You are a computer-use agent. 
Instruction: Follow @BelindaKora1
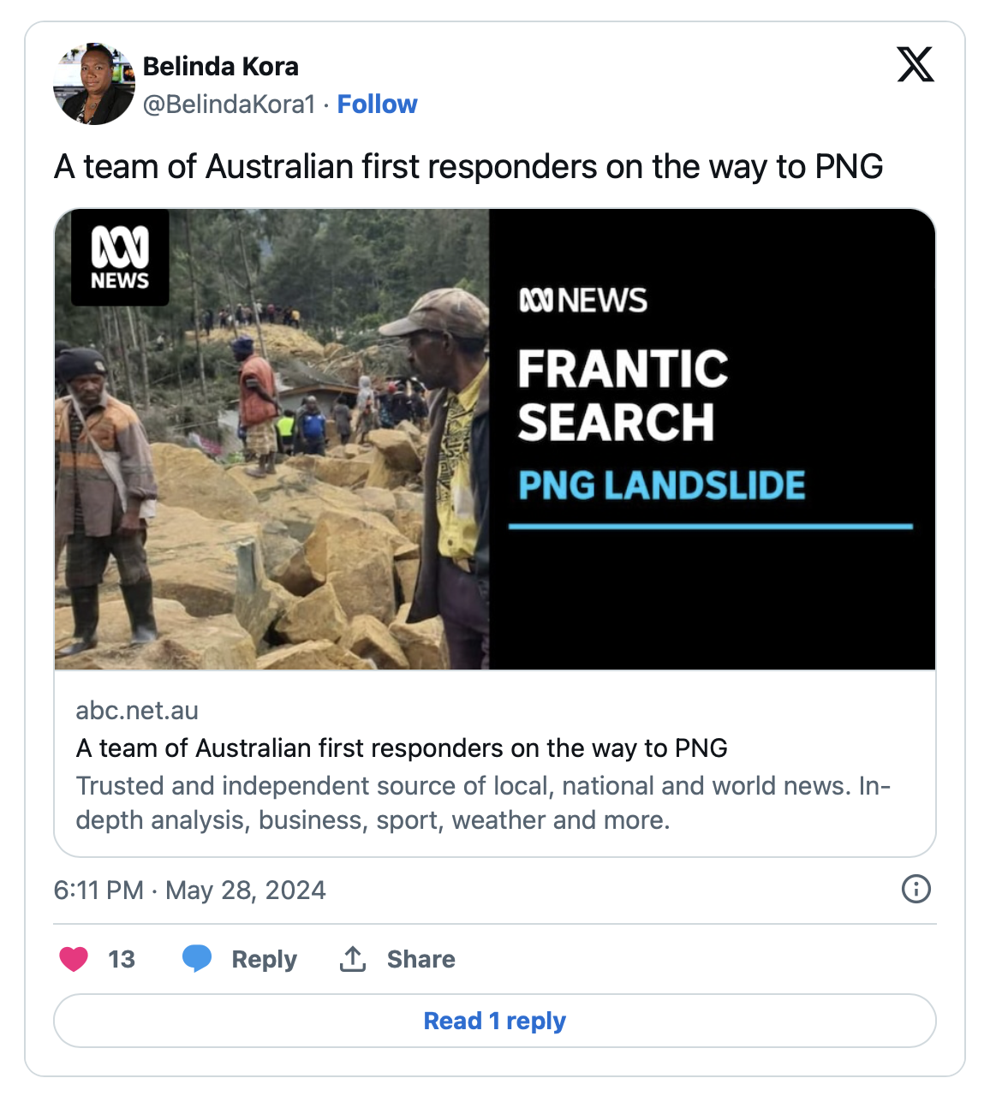tap(377, 104)
